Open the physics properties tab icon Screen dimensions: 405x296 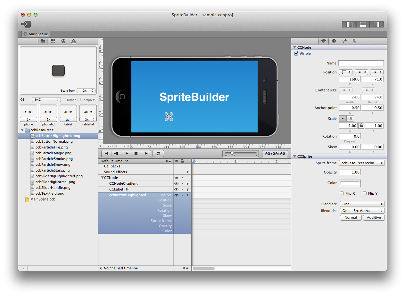click(344, 41)
